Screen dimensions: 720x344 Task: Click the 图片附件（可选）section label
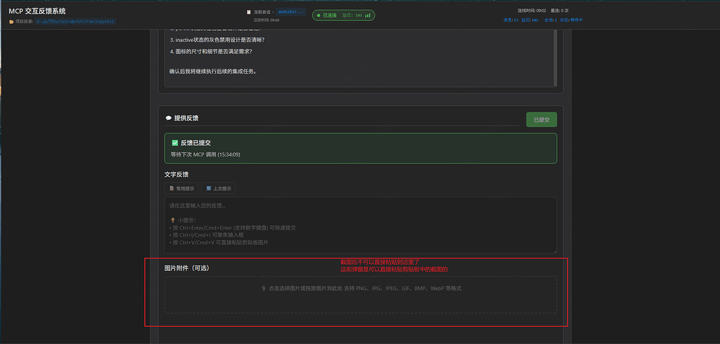[187, 268]
